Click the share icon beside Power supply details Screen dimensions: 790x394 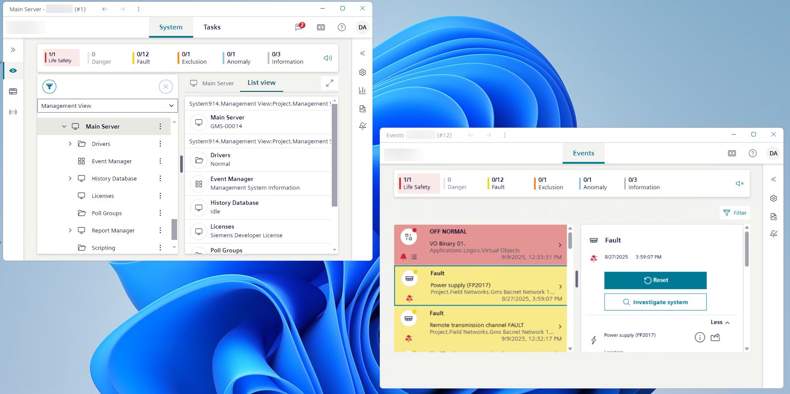click(715, 337)
